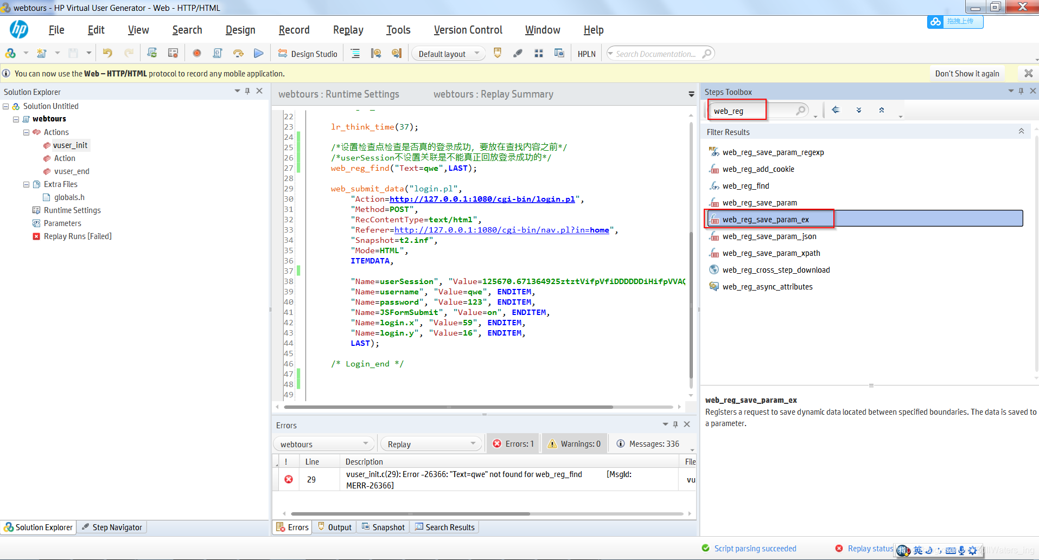The height and width of the screenshot is (560, 1039).
Task: Open the Version Control menu
Action: click(468, 30)
